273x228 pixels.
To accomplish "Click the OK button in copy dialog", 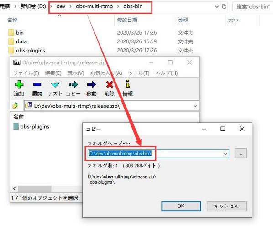I will coord(181,206).
